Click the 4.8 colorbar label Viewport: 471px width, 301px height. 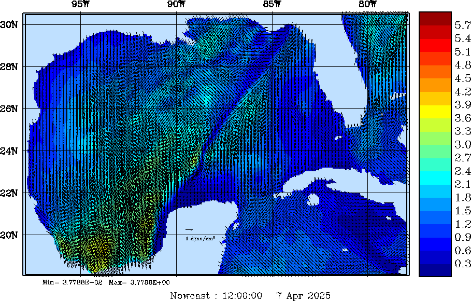[x=463, y=65]
